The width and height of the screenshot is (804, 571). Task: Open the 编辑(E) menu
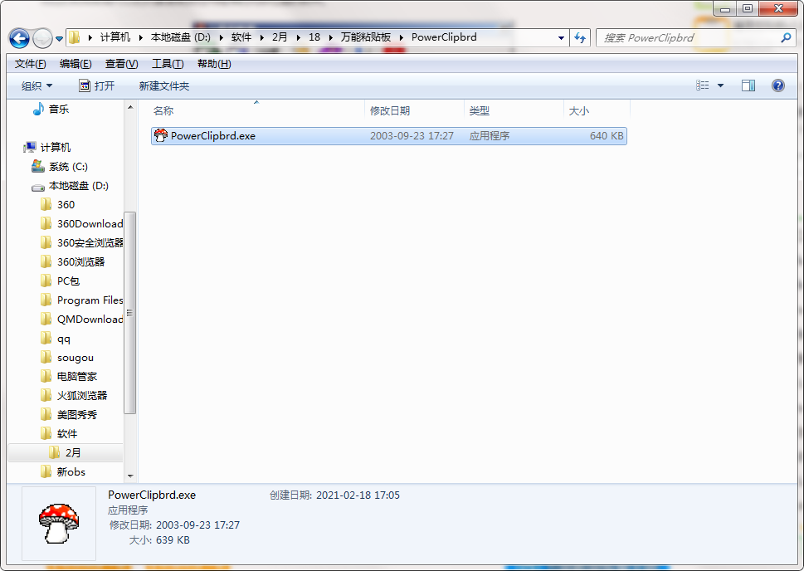(x=76, y=64)
